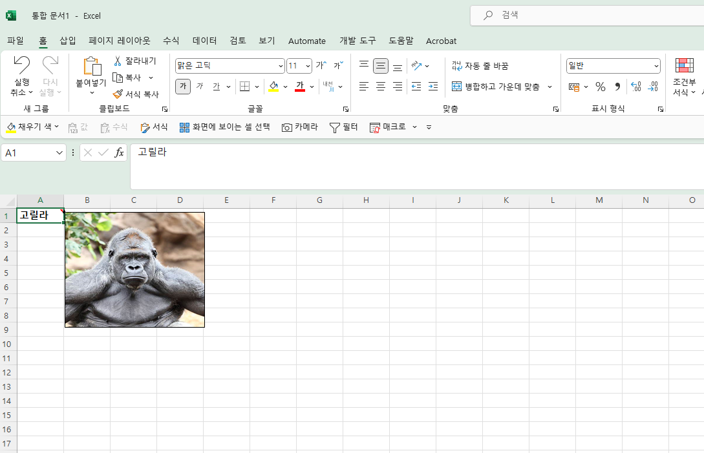The width and height of the screenshot is (704, 453).
Task: Open font color dropdown arrow
Action: click(x=312, y=87)
